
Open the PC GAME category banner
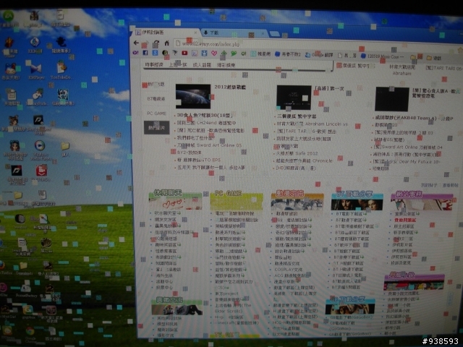237,201
